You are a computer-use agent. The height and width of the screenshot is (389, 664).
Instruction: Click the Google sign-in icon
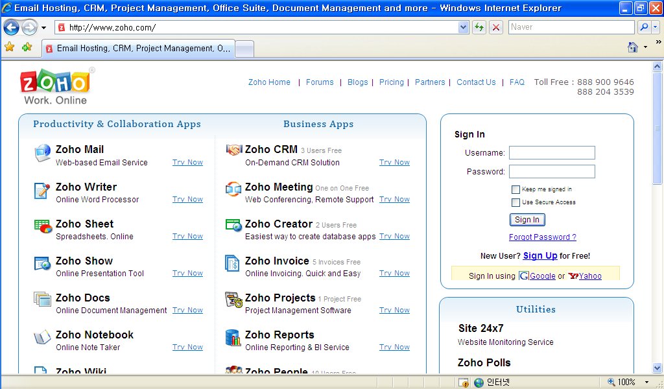524,276
